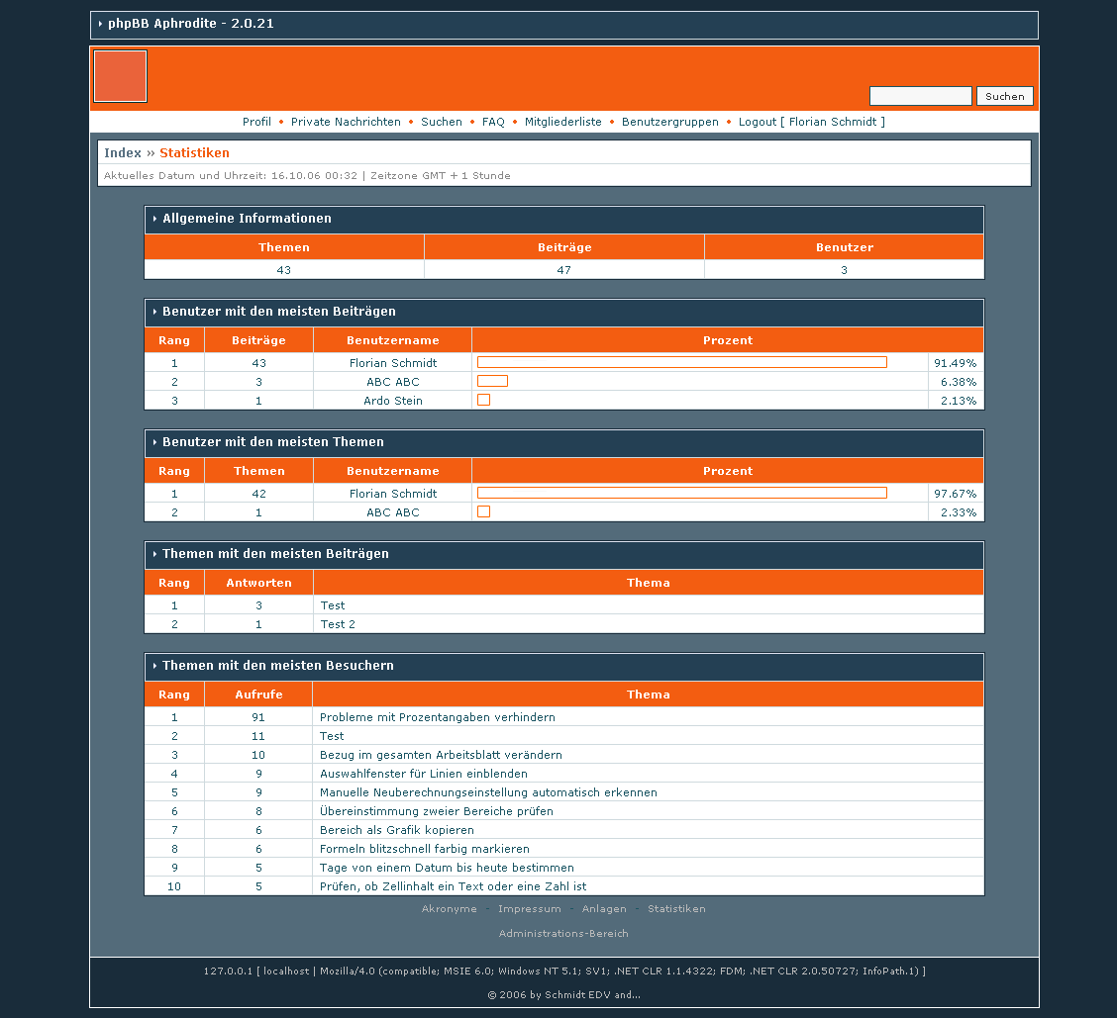Click the orange forum logo image

[x=120, y=76]
